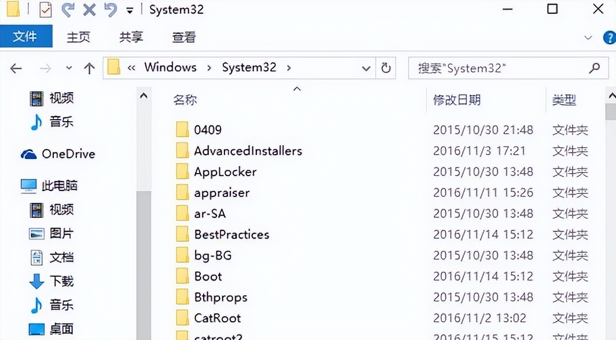The image size is (616, 340).
Task: Open Help with the question mark icon
Action: click(x=609, y=38)
